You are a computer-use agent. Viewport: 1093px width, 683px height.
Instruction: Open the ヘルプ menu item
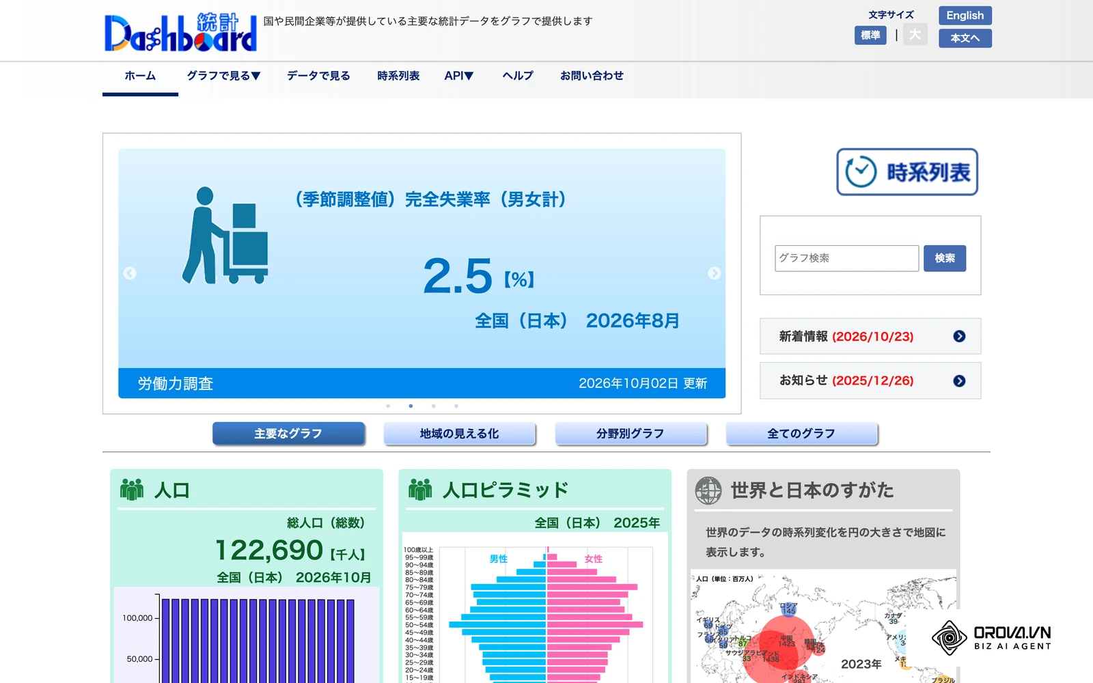pyautogui.click(x=518, y=76)
